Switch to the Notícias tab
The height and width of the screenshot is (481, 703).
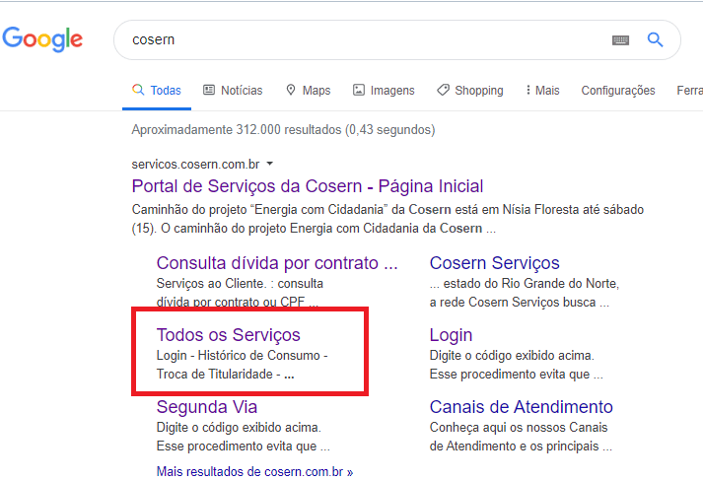pos(233,90)
